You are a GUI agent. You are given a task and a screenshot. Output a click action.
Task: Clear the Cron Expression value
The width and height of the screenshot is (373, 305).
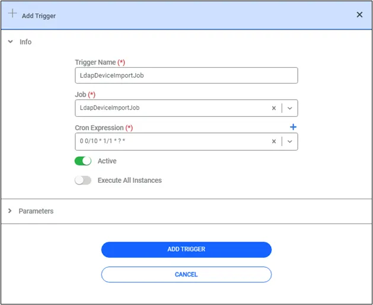274,141
